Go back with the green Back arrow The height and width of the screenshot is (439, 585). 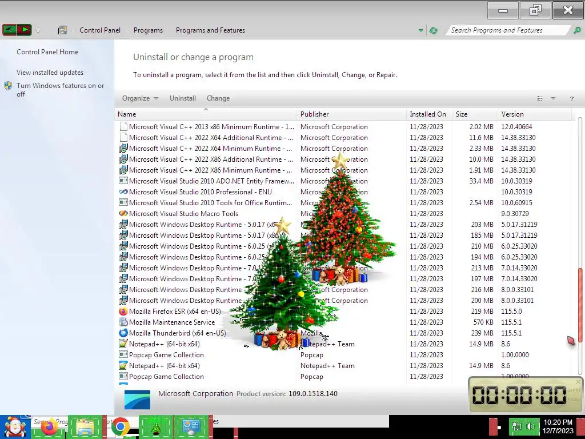pos(9,30)
